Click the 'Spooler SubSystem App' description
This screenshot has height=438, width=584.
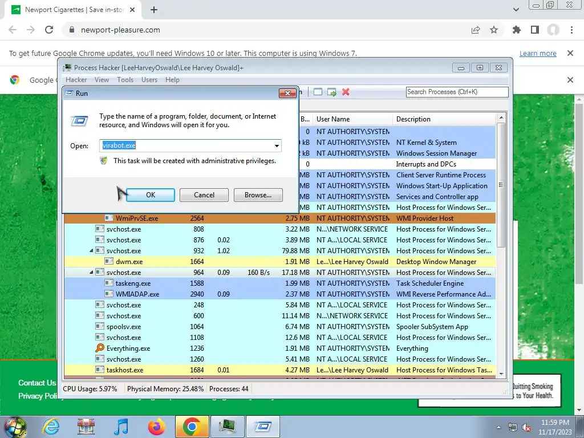(432, 327)
